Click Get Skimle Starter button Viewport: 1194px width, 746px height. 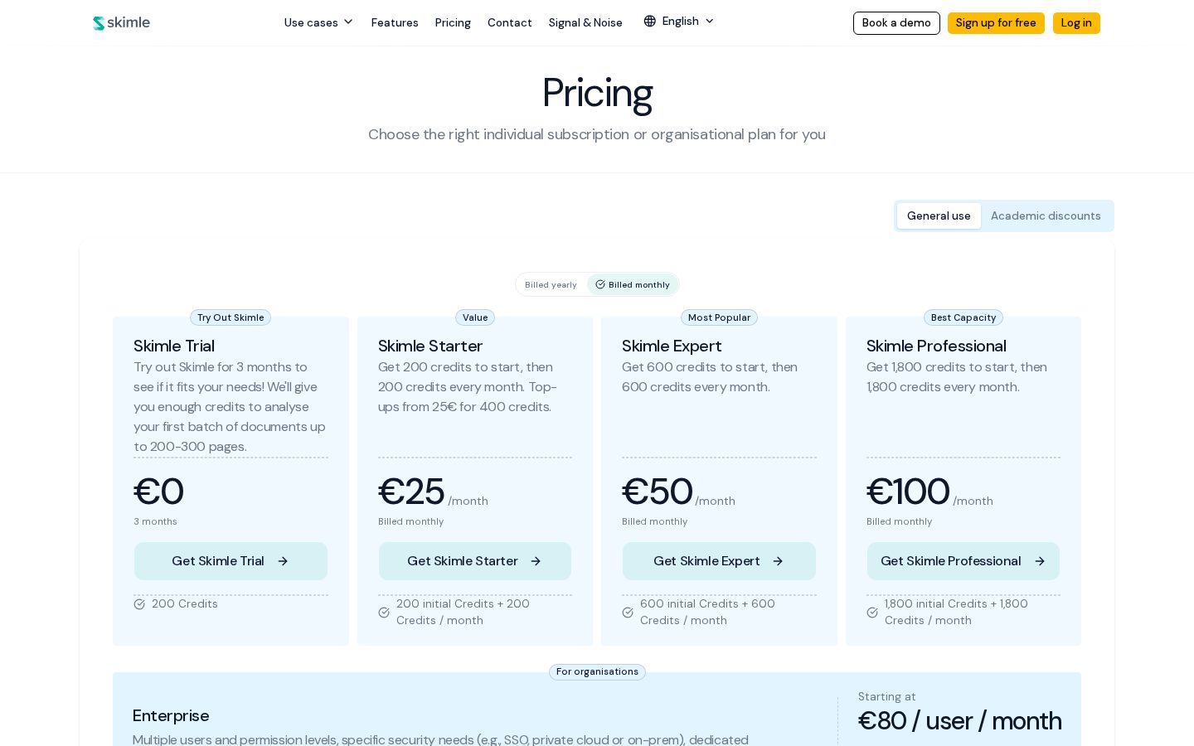pos(475,561)
